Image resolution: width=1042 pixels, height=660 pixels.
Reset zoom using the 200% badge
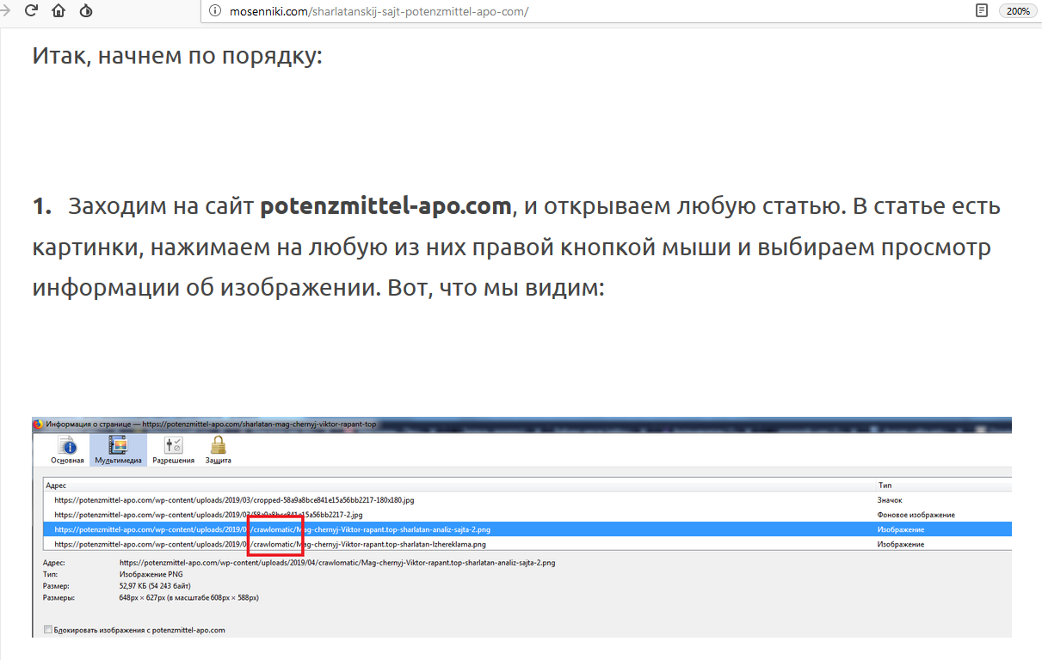[x=1018, y=11]
